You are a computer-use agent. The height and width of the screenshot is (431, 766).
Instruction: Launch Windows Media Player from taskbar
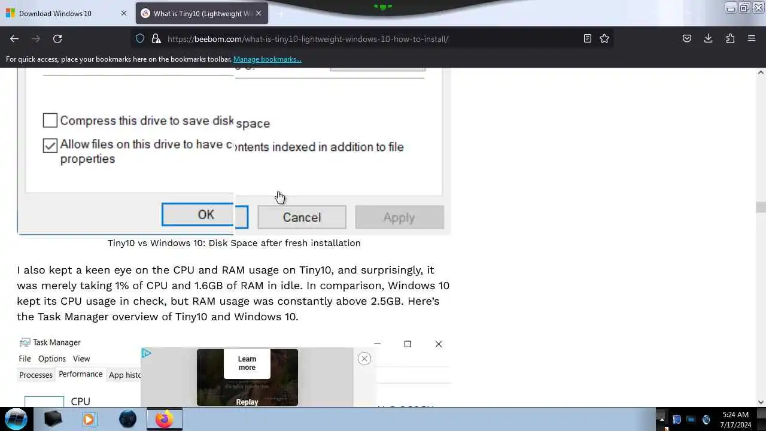click(89, 419)
